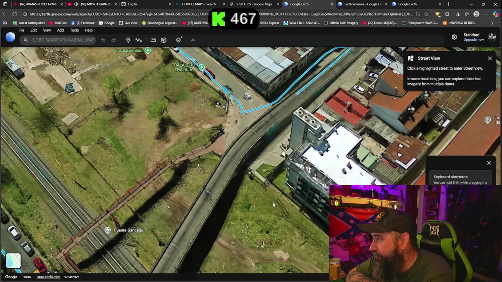Open the File menu
The width and height of the screenshot is (502, 282).
pyautogui.click(x=21, y=30)
